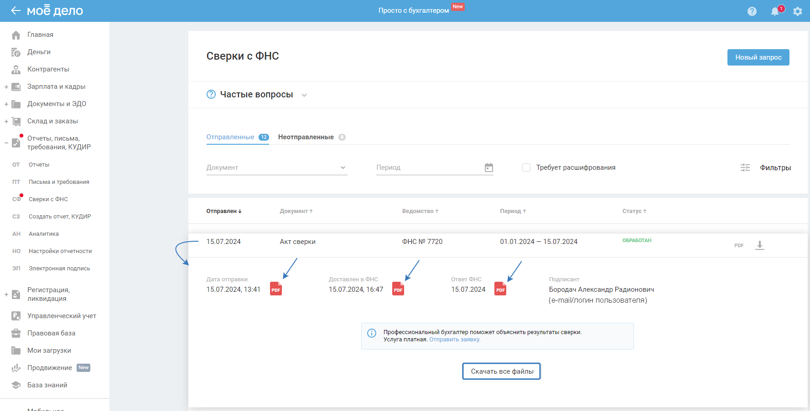Click the Мои загрузки folder icon
The image size is (810, 411).
point(16,350)
